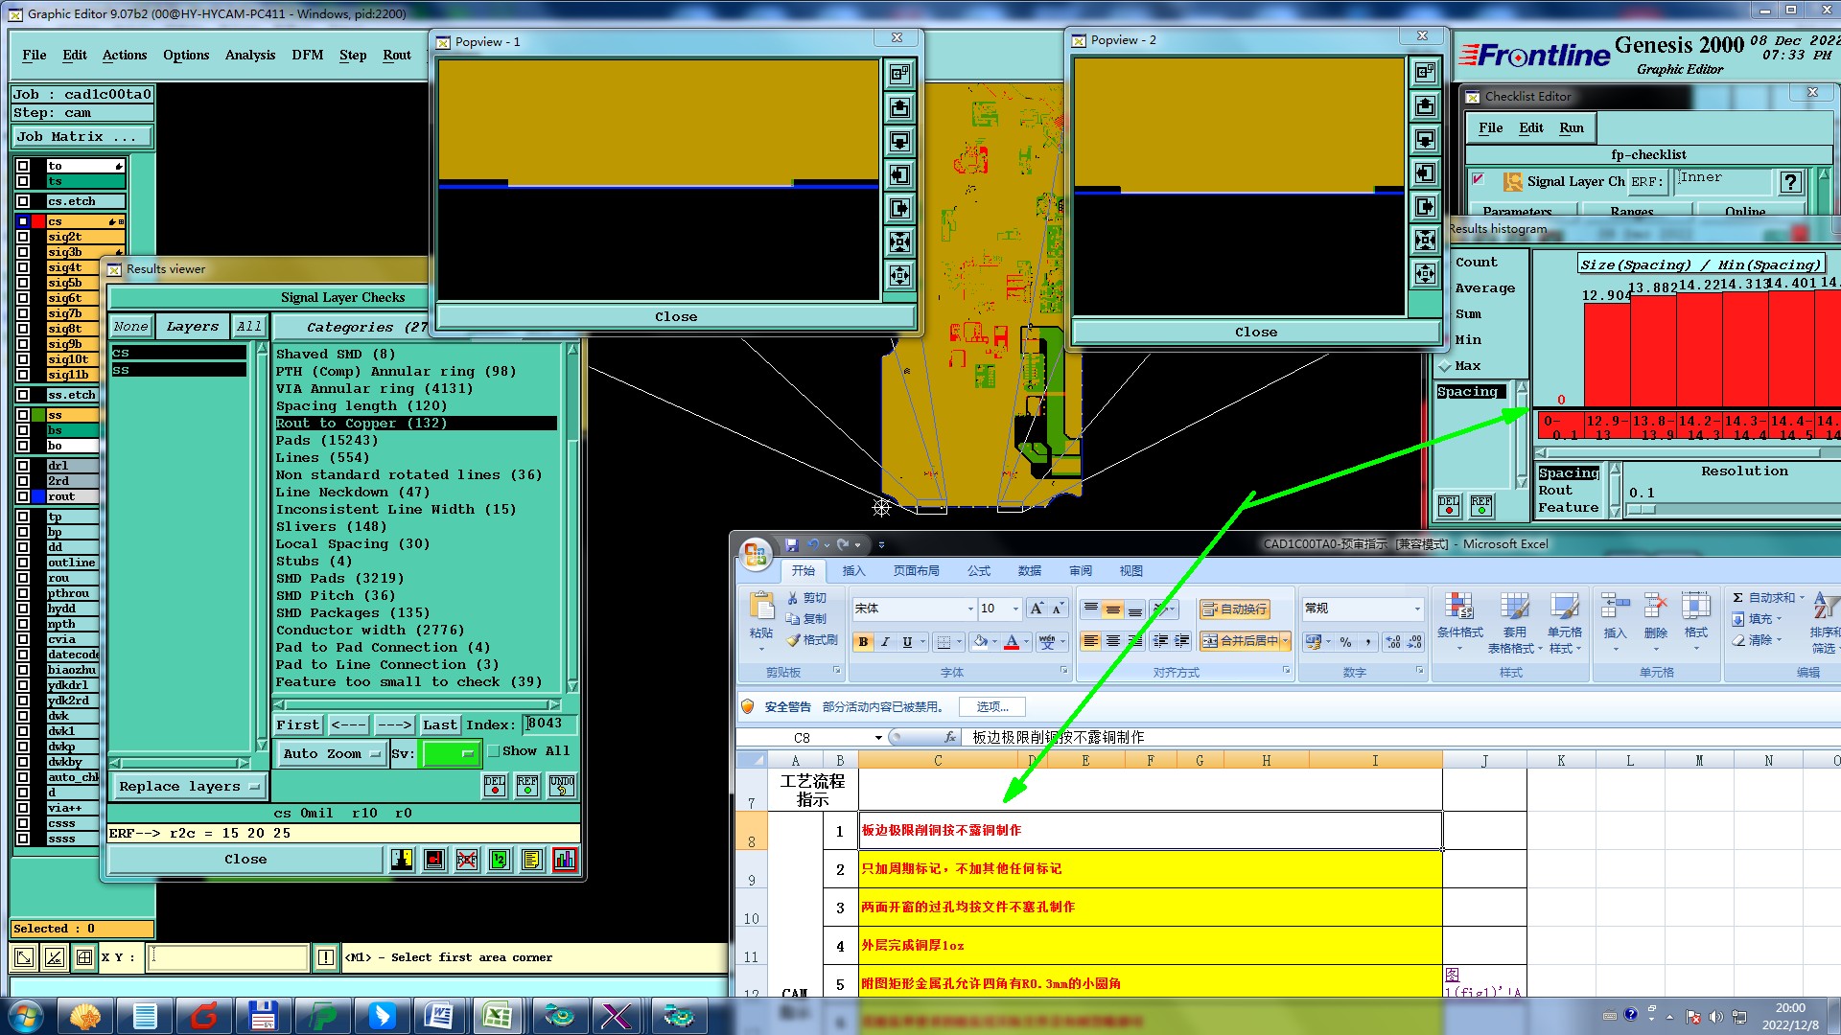The width and height of the screenshot is (1841, 1035).
Task: Click Close button in Popview - 2
Action: (1256, 333)
